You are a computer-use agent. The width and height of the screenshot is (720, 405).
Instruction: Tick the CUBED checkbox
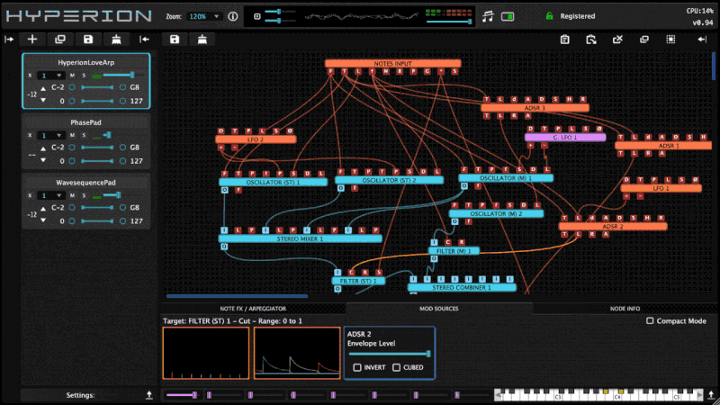pyautogui.click(x=396, y=367)
